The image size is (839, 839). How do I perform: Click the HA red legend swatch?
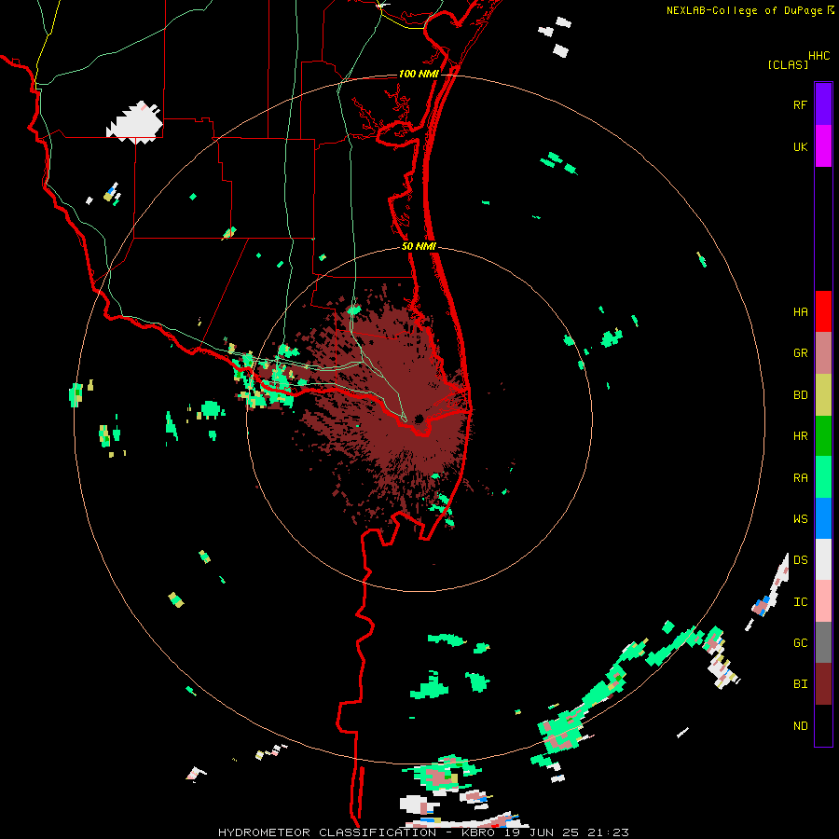823,311
